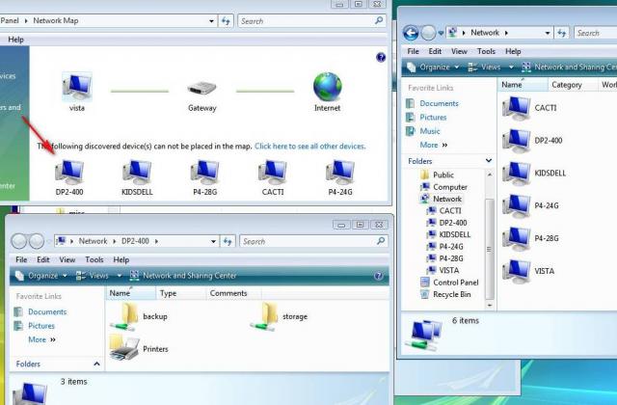Screen dimensions: 617x405
Task: Click the Folders tree scrollbar down arrow
Action: (490, 306)
